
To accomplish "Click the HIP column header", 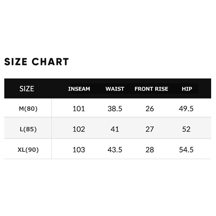I will pyautogui.click(x=187, y=89).
